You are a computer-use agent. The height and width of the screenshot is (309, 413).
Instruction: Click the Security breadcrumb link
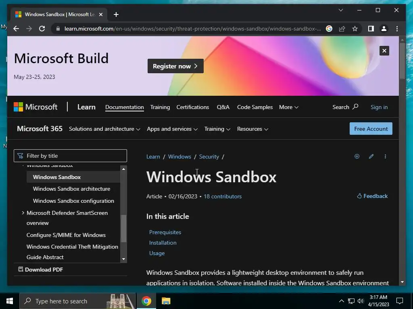pos(209,157)
